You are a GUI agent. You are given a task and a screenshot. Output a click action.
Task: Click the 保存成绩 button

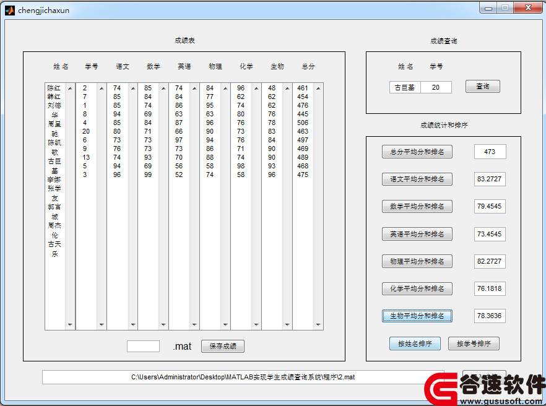(223, 346)
